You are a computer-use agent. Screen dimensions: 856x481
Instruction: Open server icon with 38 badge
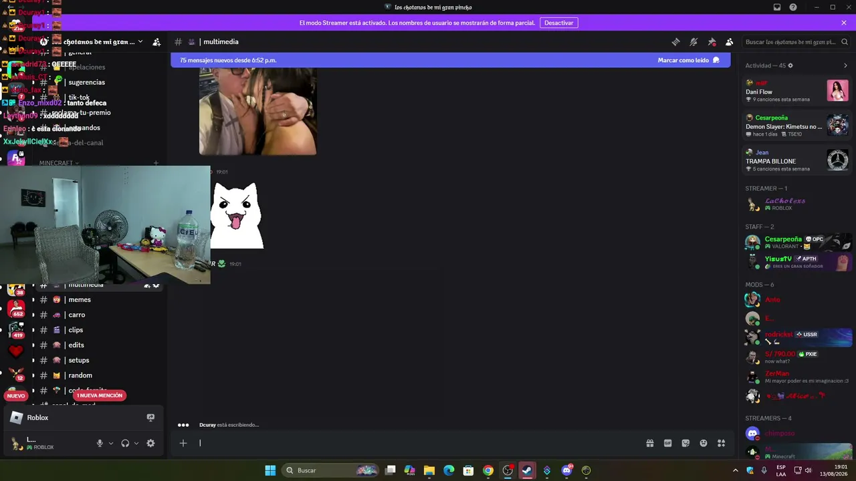pyautogui.click(x=16, y=289)
